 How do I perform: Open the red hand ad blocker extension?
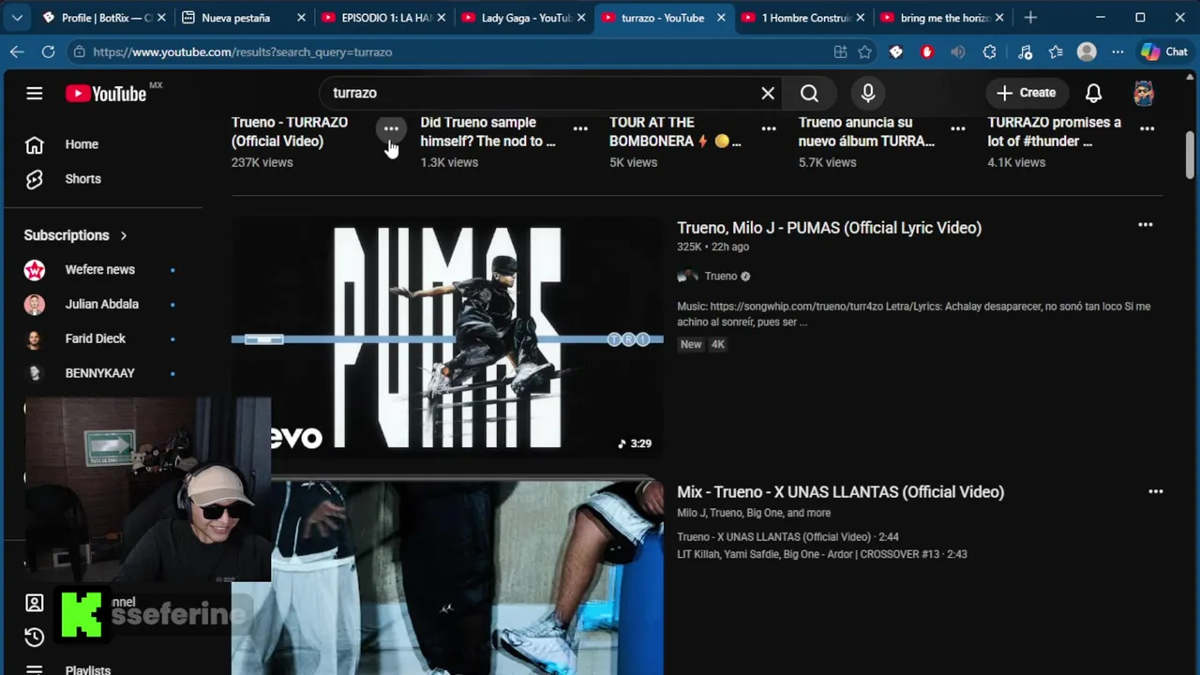(927, 52)
